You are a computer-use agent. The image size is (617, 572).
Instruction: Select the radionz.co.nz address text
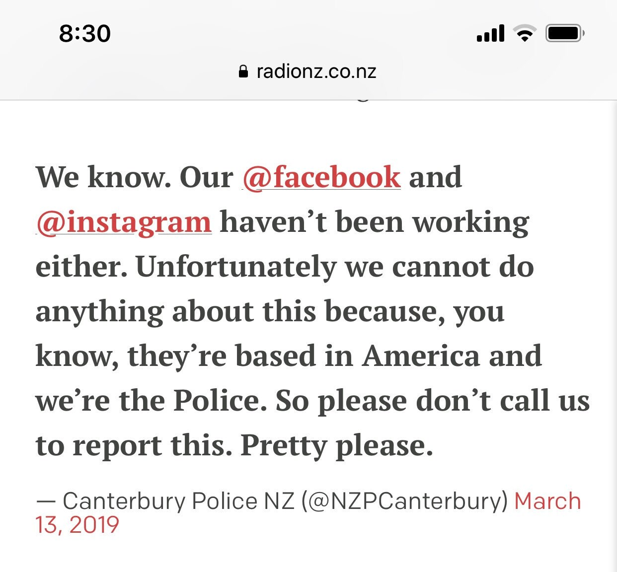click(x=316, y=71)
